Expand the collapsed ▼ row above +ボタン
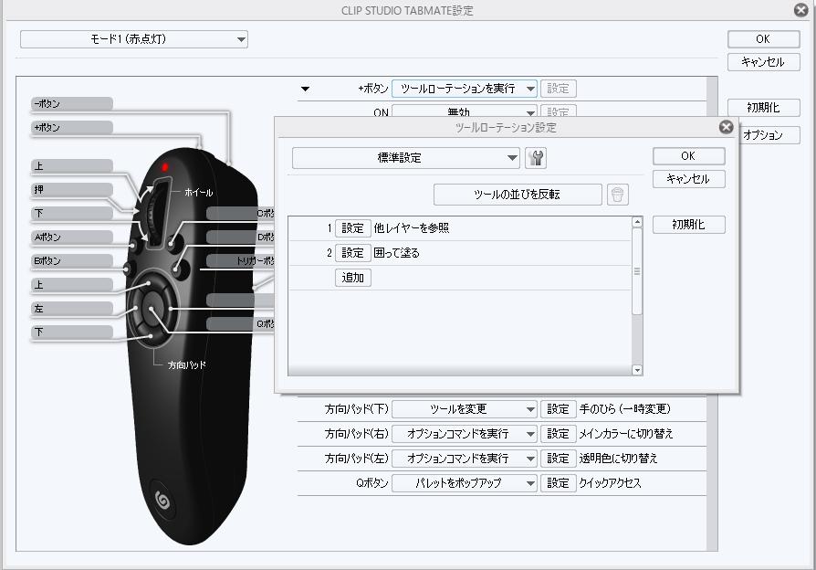This screenshot has height=570, width=816. tap(305, 88)
